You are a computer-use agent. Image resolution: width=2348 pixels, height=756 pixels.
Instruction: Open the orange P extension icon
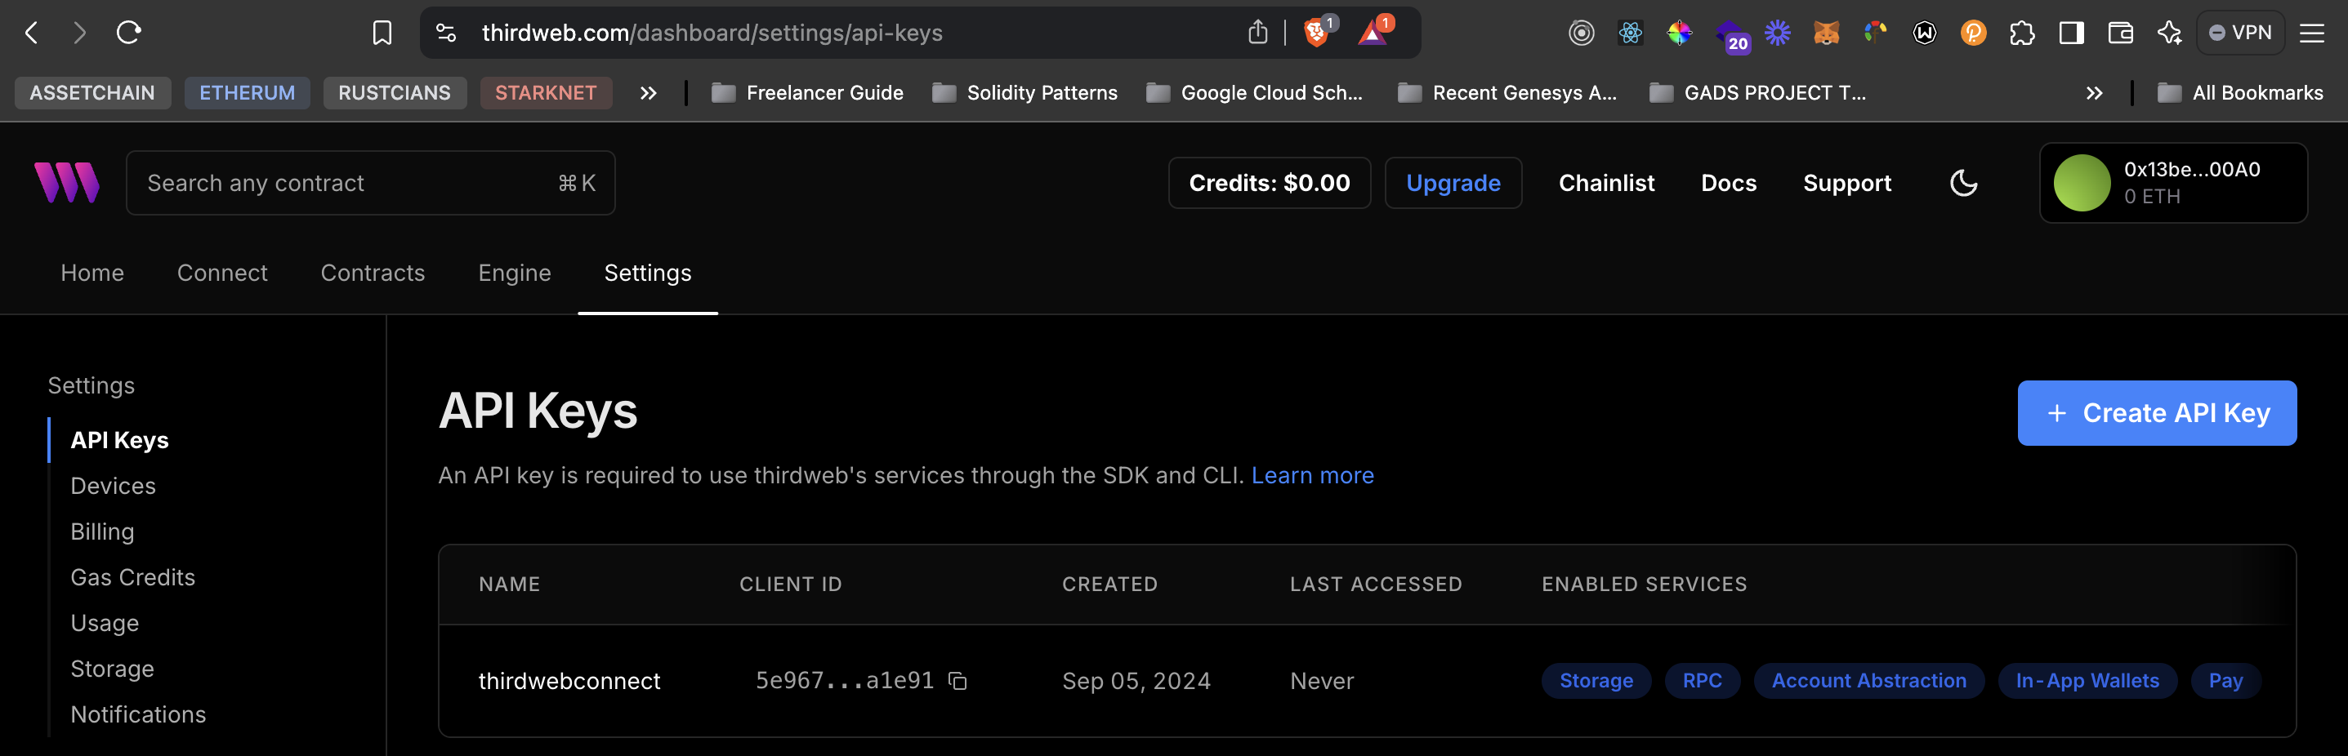[1973, 33]
